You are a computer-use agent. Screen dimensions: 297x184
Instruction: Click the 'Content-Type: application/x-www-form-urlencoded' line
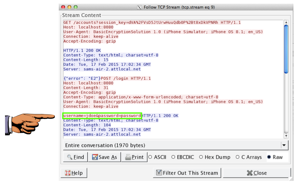point(141,97)
